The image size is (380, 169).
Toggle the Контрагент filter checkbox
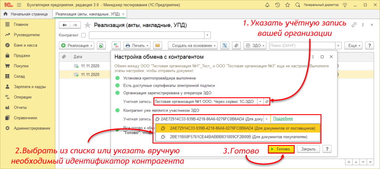[83, 35]
